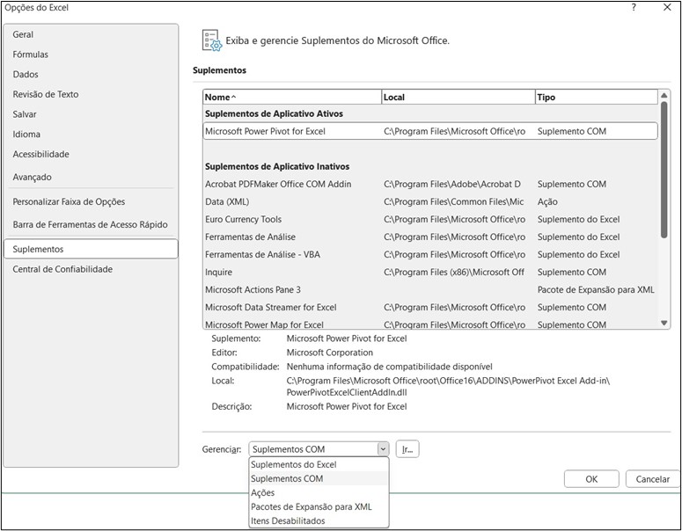Click the add-ins list scrollbar thumb
Screen dimensions: 682x531
click(x=664, y=170)
